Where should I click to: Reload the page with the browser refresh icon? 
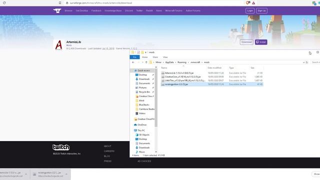[x=4, y=3]
